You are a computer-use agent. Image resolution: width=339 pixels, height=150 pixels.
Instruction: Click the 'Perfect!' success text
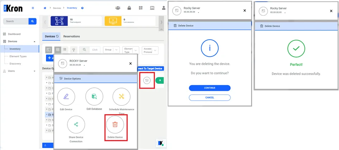tap(296, 64)
